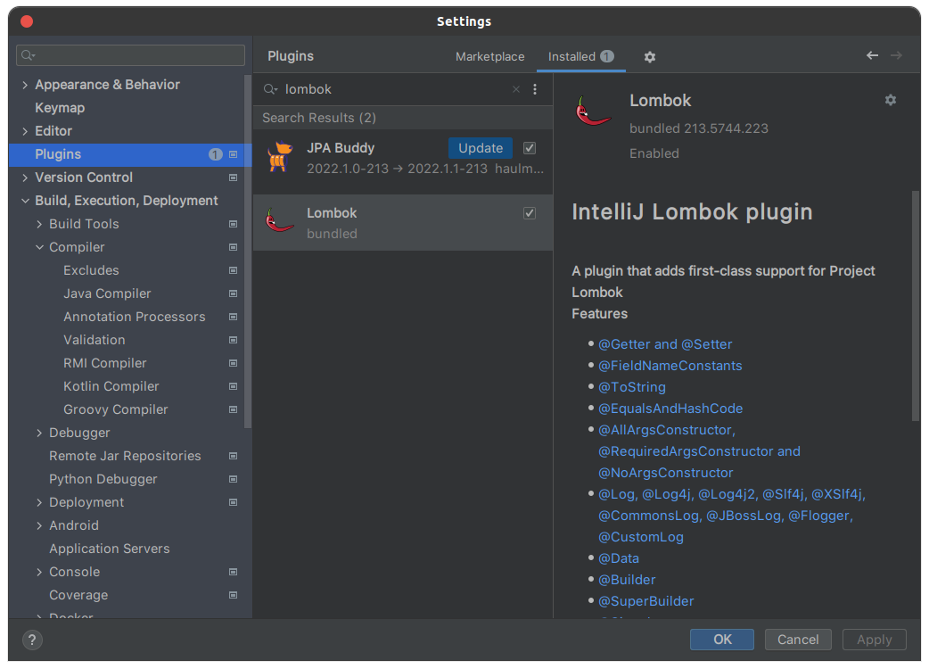Screen dimensions: 929x669
Task: Click the Lombok detail gear icon
Action: tap(890, 100)
